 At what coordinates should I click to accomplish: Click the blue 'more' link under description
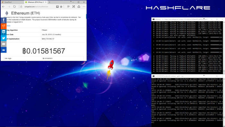tap(8, 26)
